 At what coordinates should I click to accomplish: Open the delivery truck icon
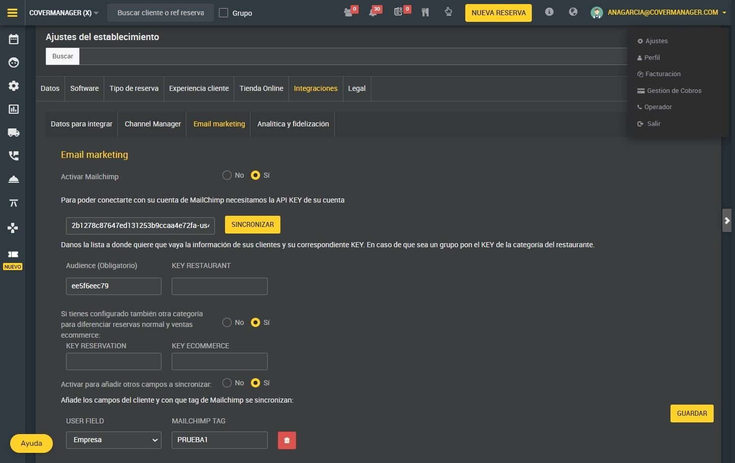[14, 133]
